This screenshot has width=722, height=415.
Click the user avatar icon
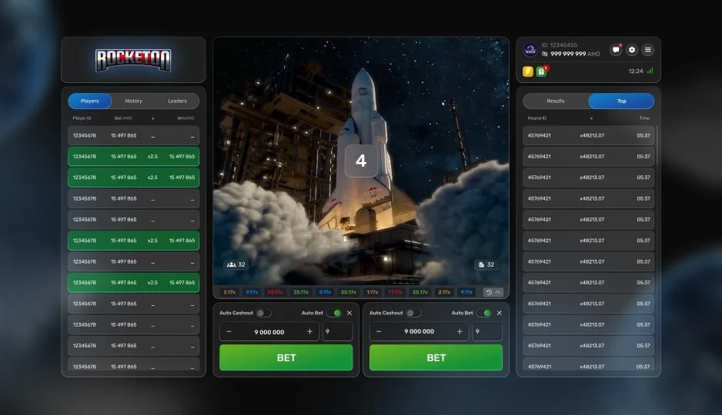[x=530, y=50]
